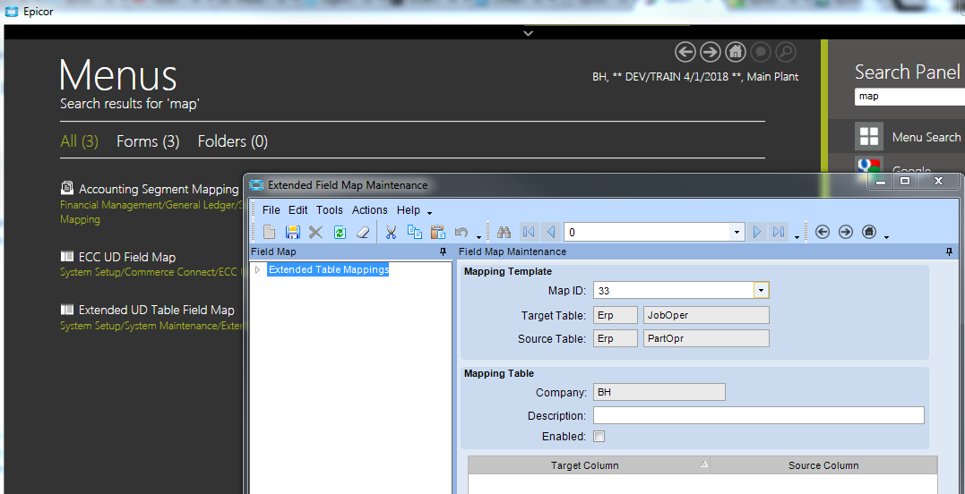
Task: Open the Edit menu
Action: point(297,210)
